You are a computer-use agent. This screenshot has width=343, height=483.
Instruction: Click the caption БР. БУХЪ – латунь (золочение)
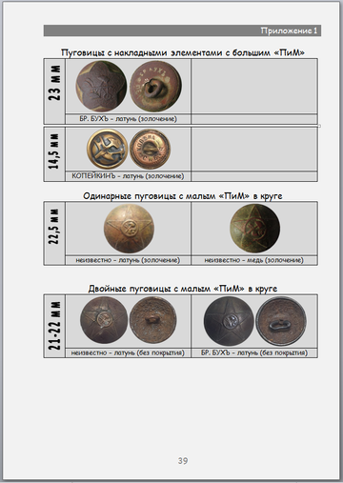tap(128, 119)
